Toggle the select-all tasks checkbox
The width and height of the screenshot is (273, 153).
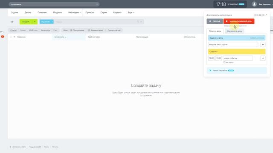11,37
